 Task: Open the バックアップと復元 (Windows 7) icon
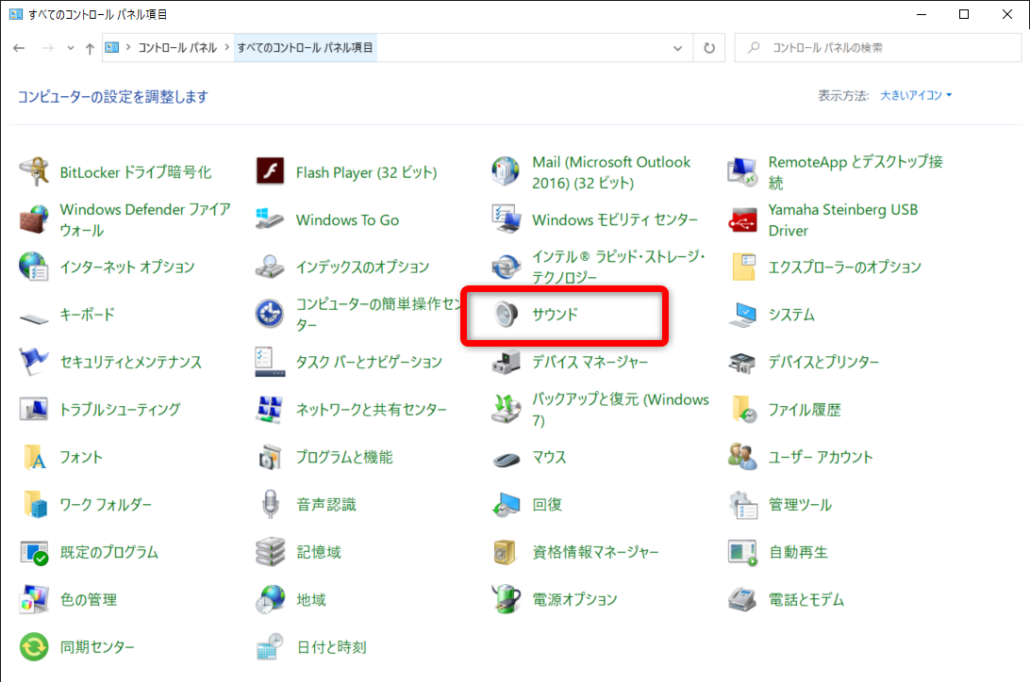pos(506,409)
